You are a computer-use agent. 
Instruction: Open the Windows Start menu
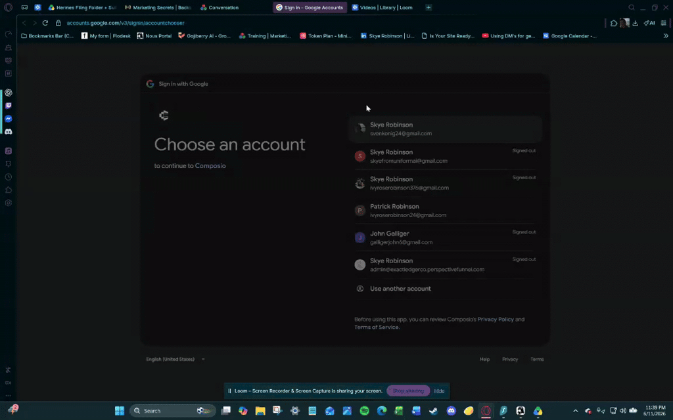120,411
